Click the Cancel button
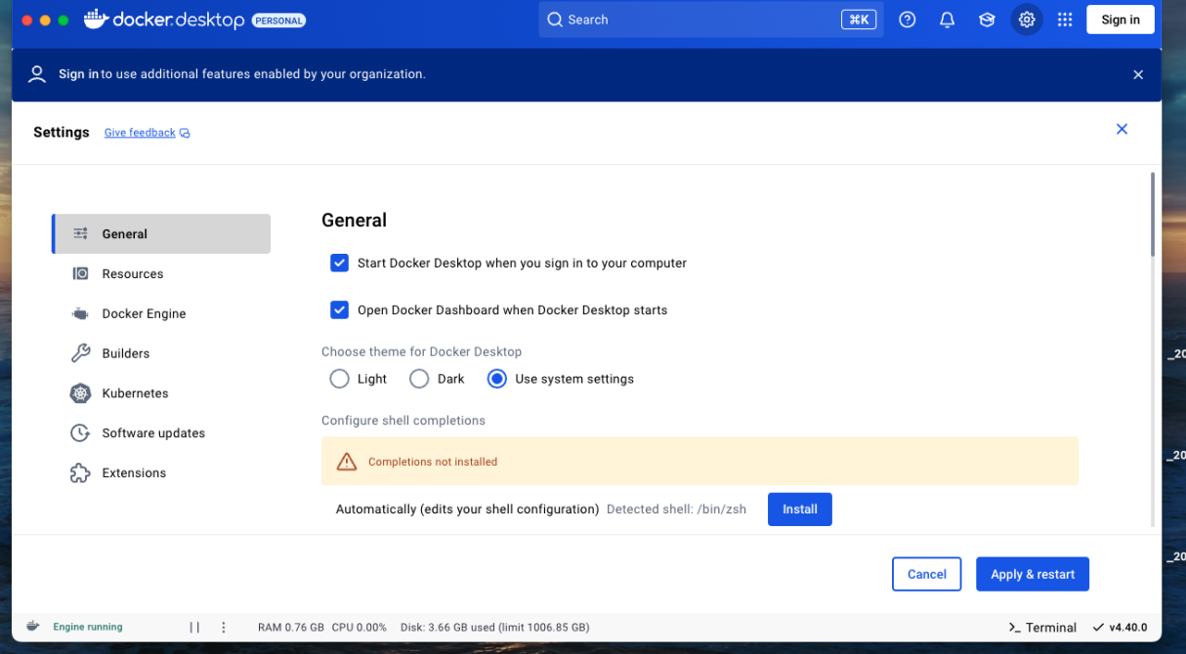 pyautogui.click(x=927, y=574)
